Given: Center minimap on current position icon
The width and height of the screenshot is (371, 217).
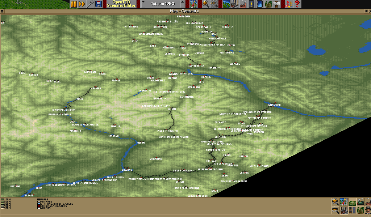Looking at the screenshot, I should tap(344, 202).
